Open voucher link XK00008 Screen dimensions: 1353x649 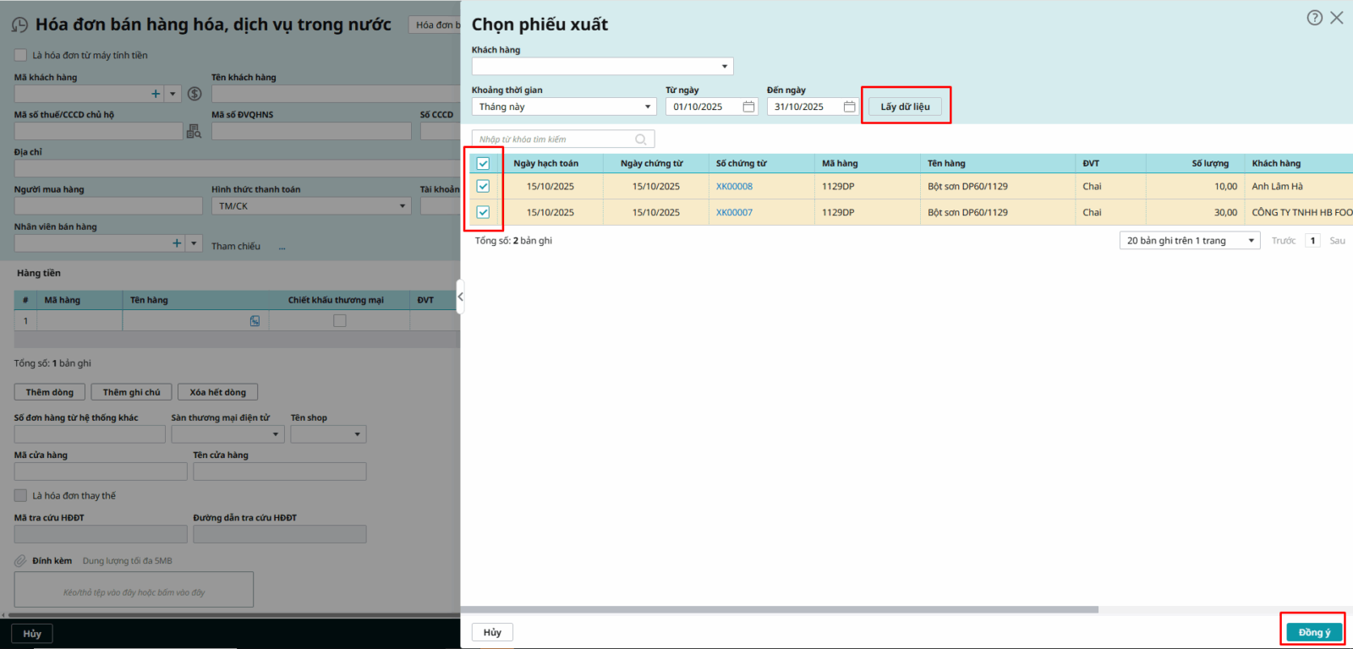734,187
